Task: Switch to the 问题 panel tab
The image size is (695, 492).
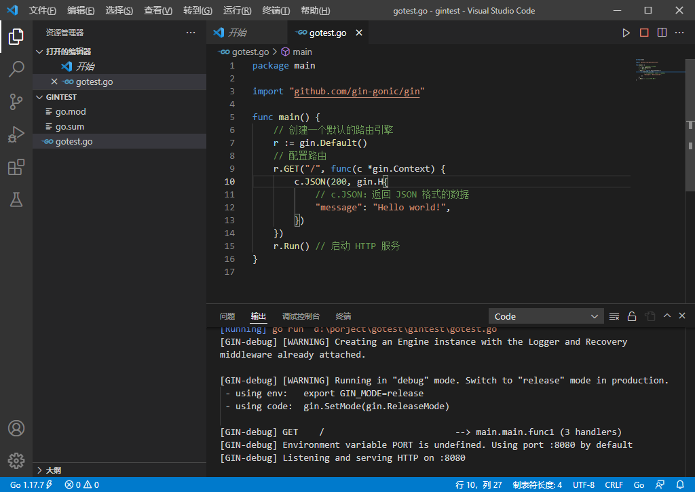Action: [x=227, y=316]
